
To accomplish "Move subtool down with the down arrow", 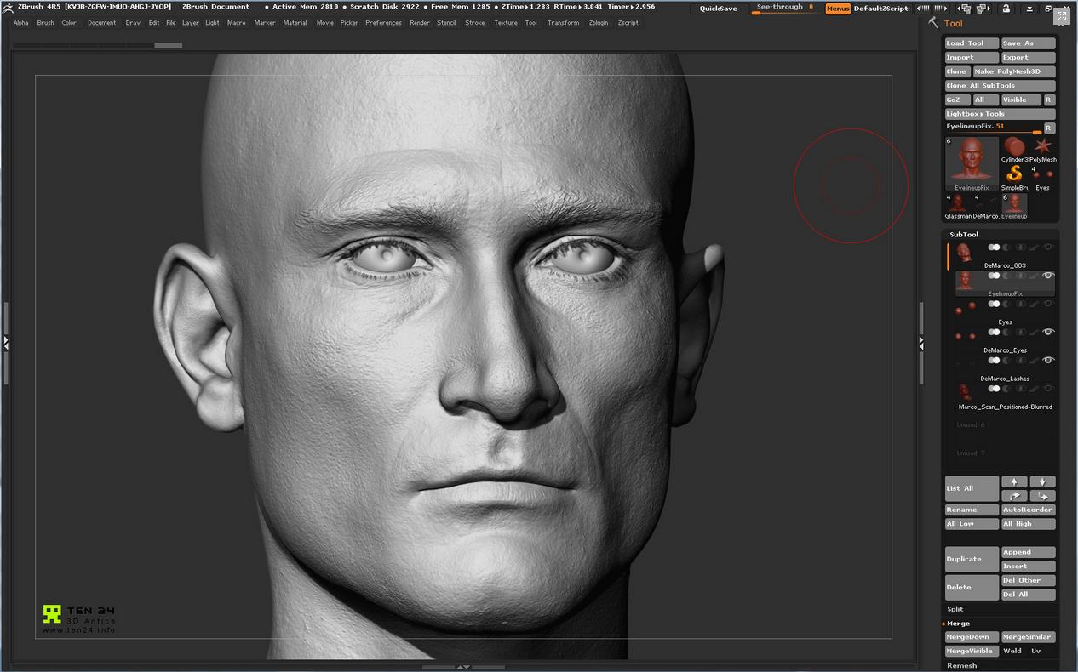I will click(x=1042, y=481).
